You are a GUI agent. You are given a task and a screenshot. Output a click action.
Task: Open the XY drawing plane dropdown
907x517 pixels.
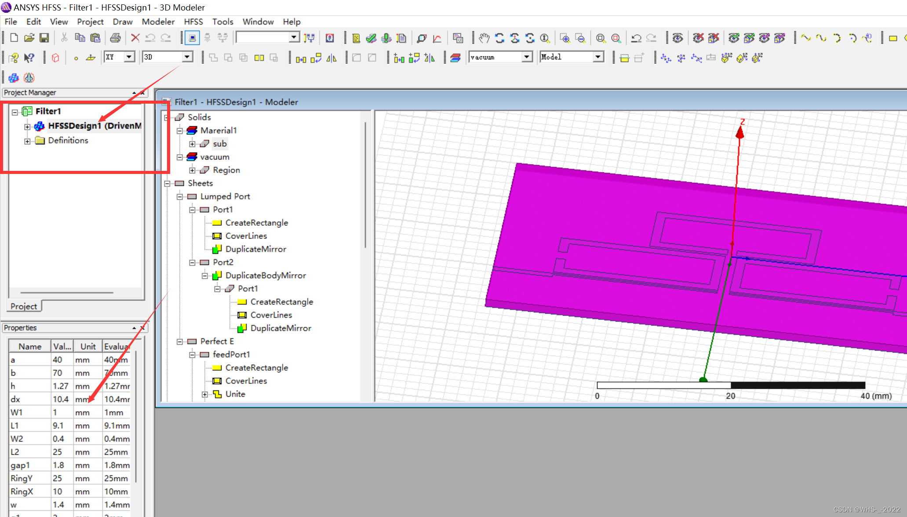[x=129, y=57]
